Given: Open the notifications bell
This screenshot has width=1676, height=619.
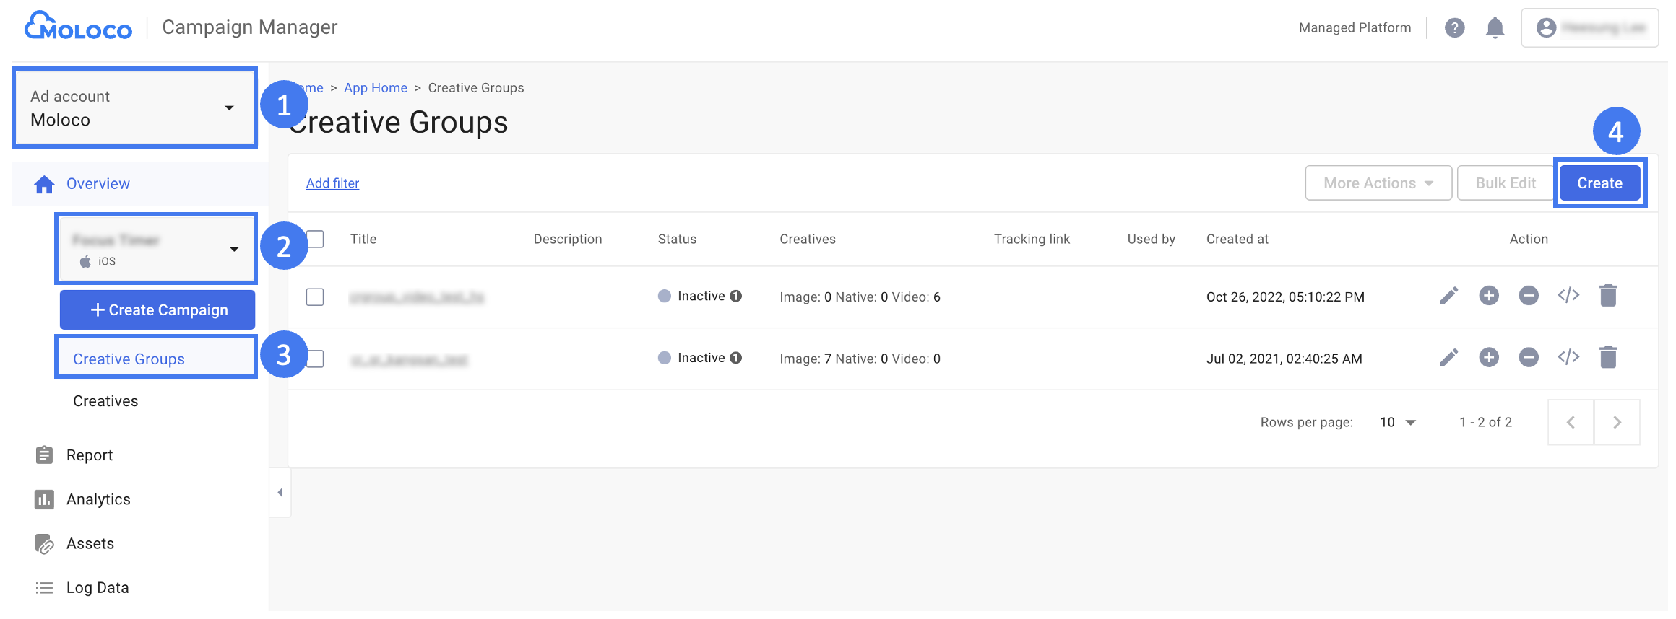Looking at the screenshot, I should [1495, 27].
